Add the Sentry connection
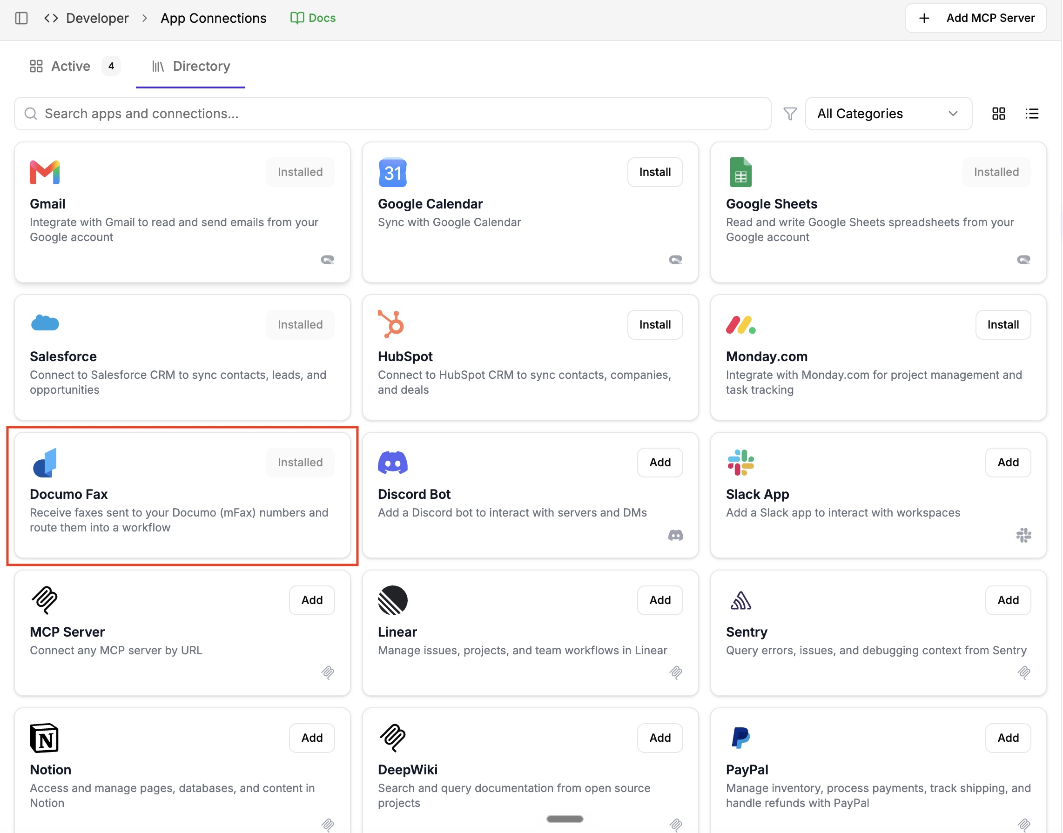Viewport: 1063px width, 833px height. 1008,600
